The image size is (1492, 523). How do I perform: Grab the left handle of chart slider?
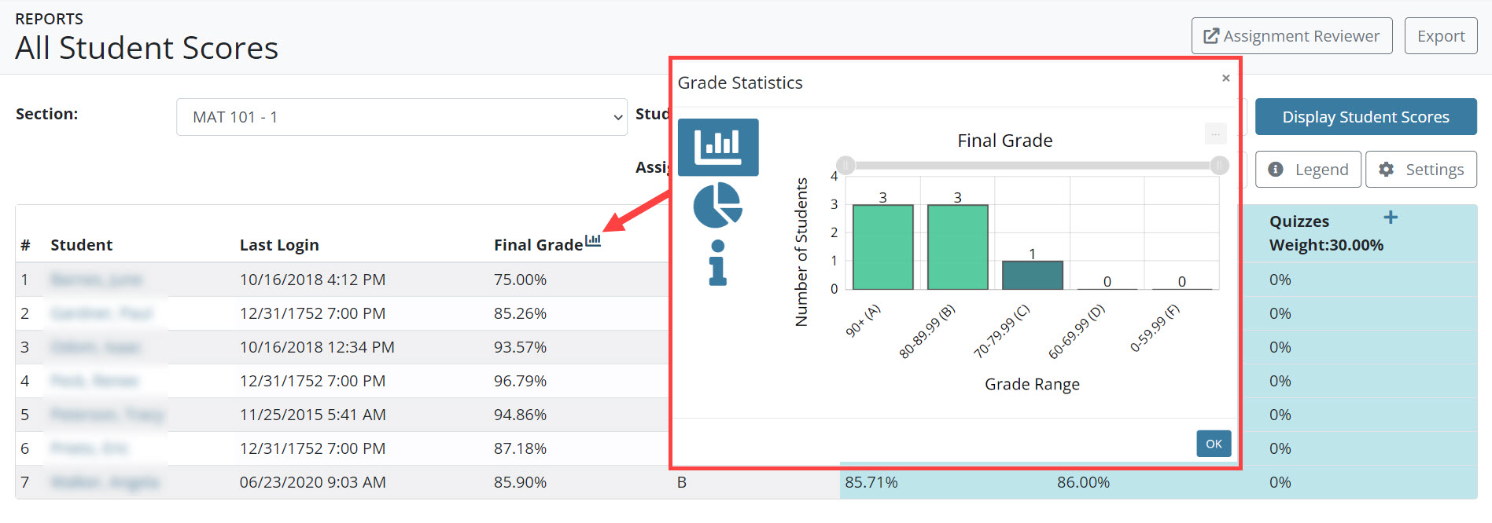coord(845,166)
